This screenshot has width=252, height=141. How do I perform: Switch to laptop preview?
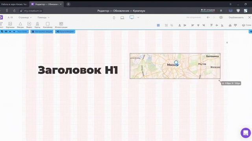[122, 18]
